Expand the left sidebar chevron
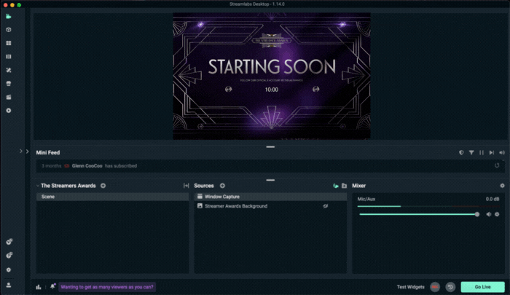Image resolution: width=510 pixels, height=295 pixels. 21,152
